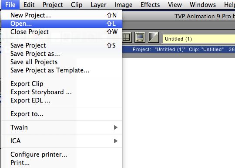Select Export EDL ...

62,100
